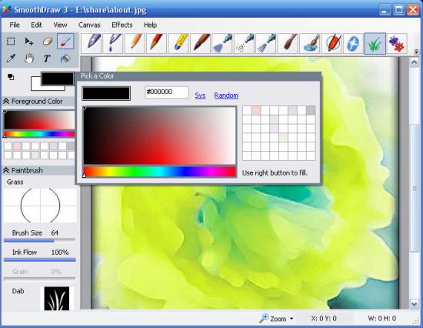
Task: Click the rainbow hue bar in Pick a Color
Action: 160,172
